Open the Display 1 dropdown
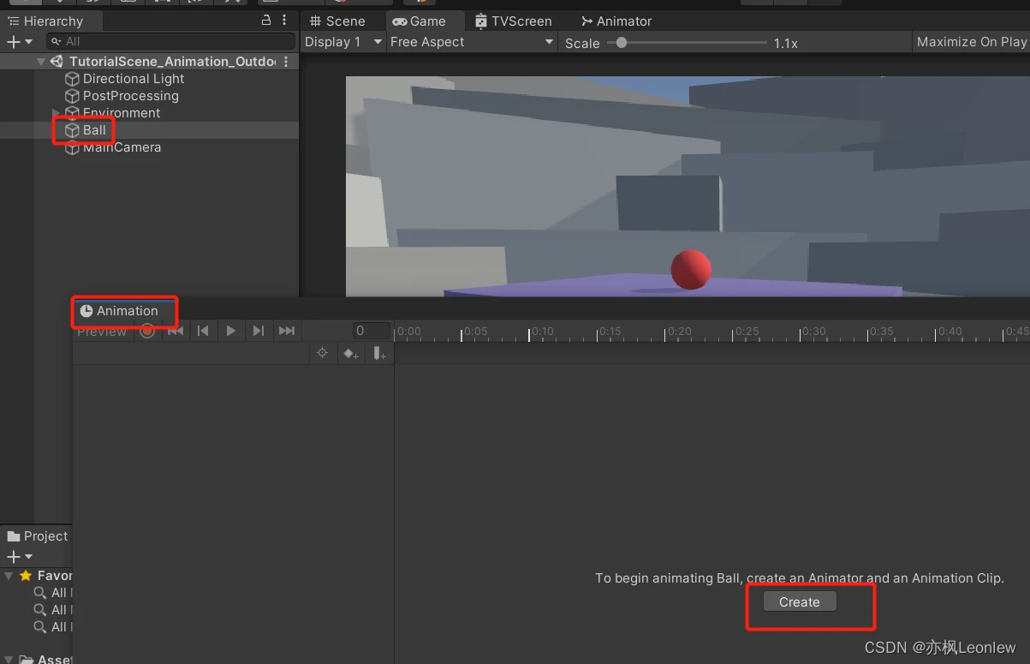1030x664 pixels. click(x=344, y=42)
